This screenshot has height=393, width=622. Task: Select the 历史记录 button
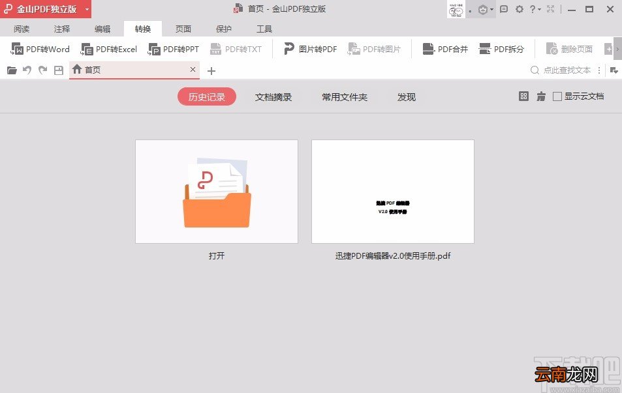coord(207,97)
